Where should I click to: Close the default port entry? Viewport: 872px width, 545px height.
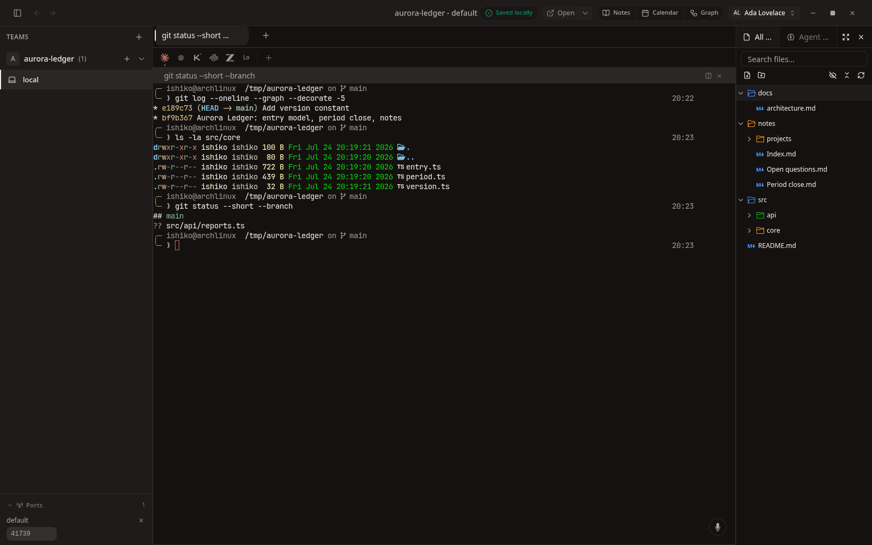pyautogui.click(x=141, y=520)
